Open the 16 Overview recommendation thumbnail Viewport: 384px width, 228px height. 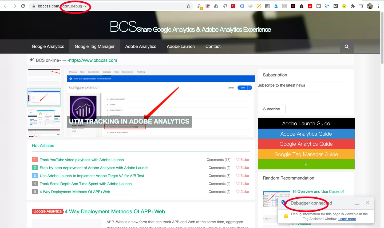[276, 198]
